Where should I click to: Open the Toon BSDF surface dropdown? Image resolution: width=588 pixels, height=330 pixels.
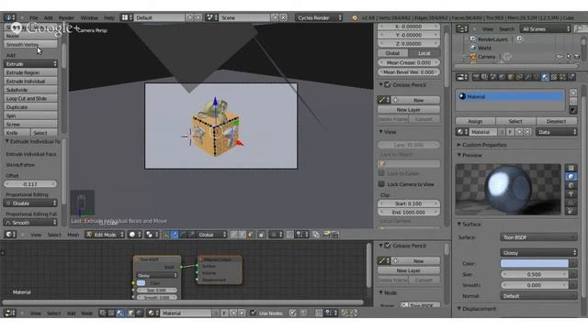[538, 237]
